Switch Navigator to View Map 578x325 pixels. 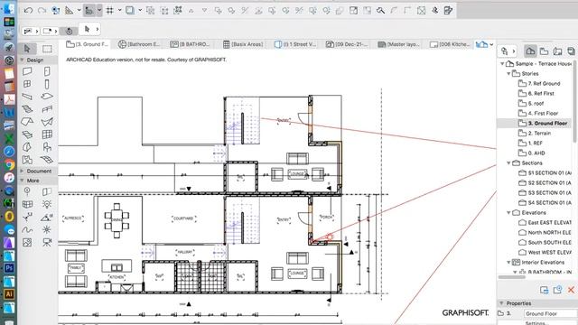(544, 51)
